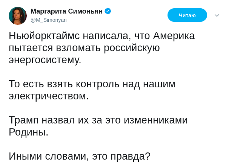Expand the tweet options chevron

click(217, 15)
